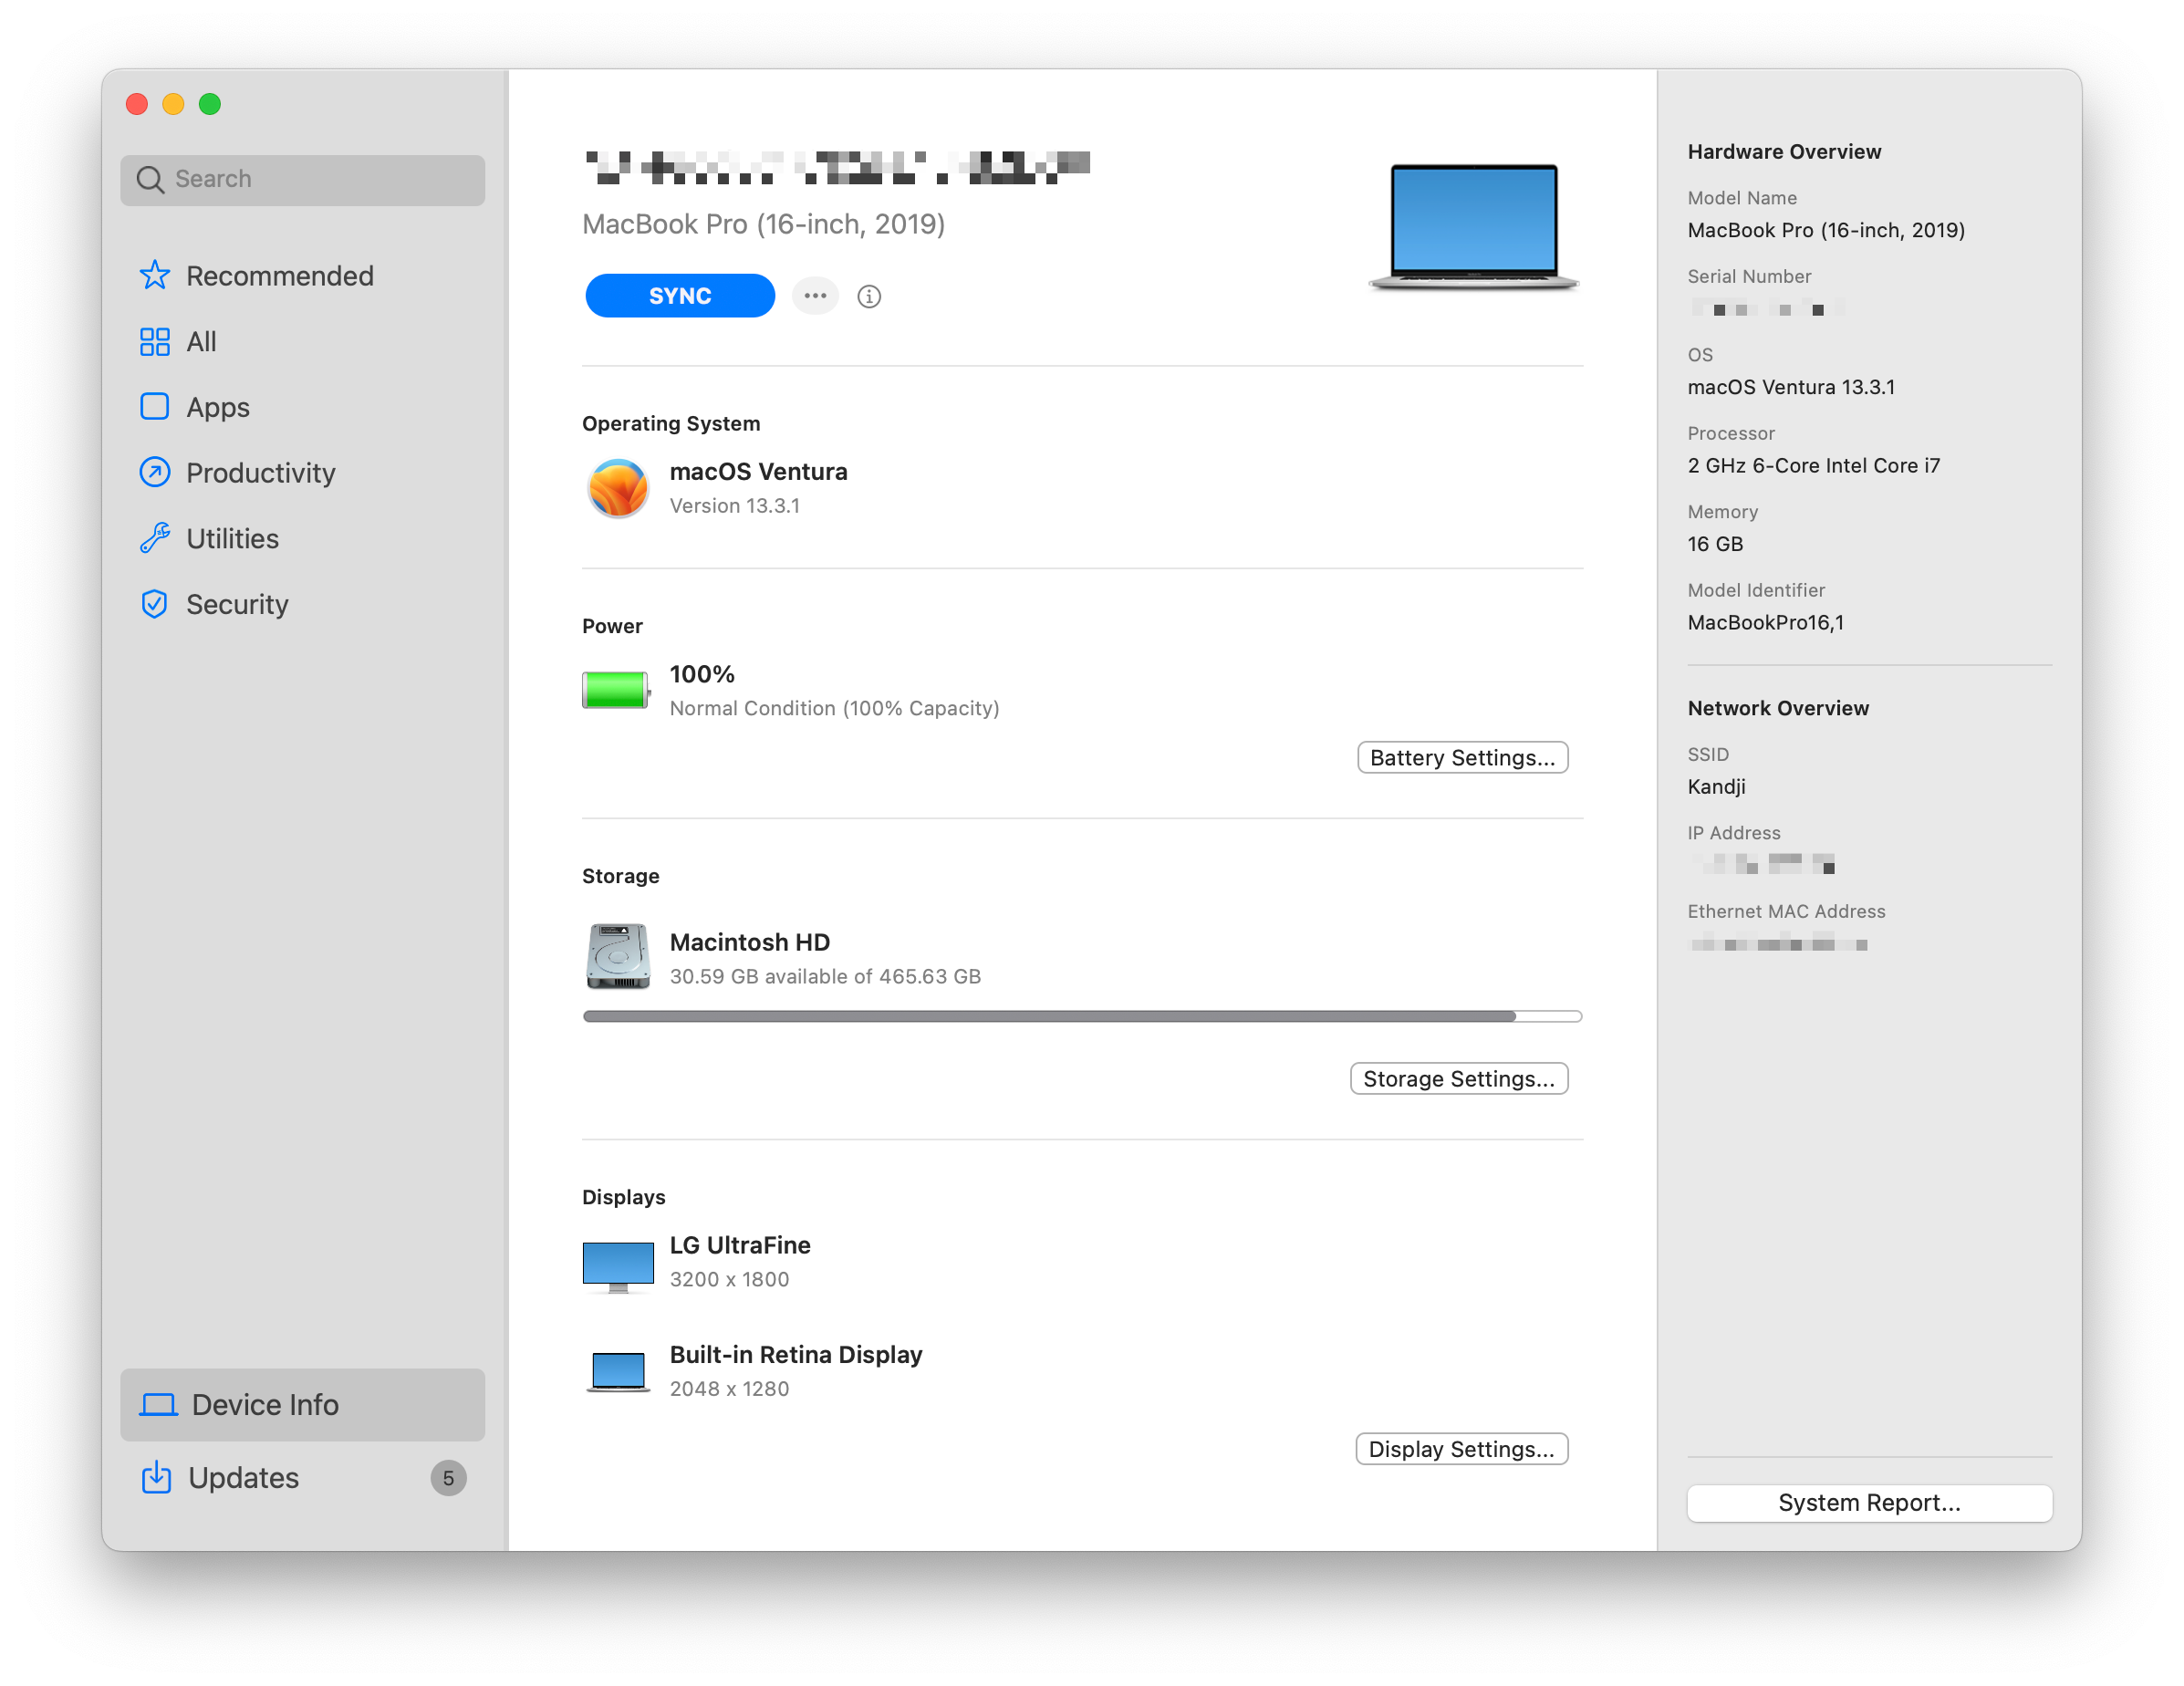This screenshot has width=2184, height=1686.
Task: Click the info circle icon beside SYNC
Action: pyautogui.click(x=868, y=296)
